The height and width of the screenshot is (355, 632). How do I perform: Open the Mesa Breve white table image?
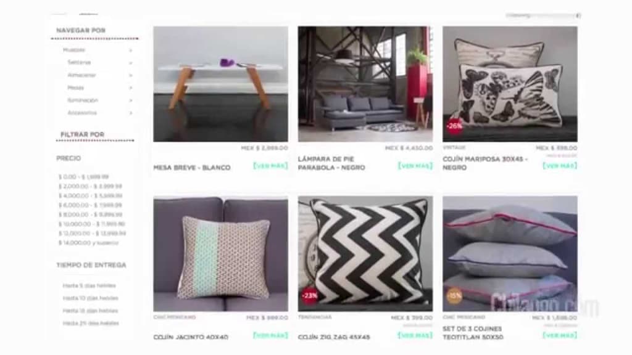tap(220, 84)
